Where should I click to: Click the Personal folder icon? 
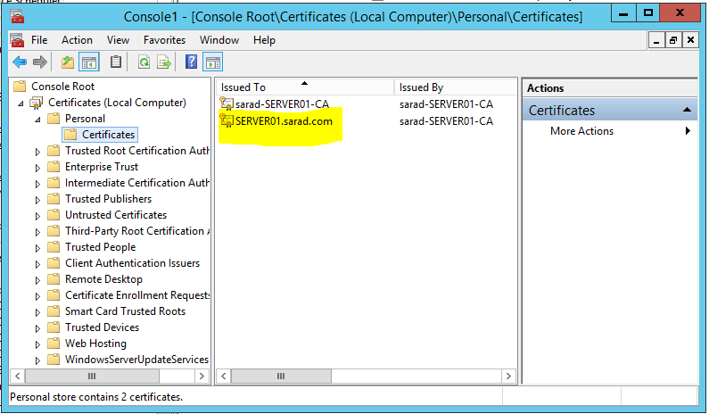point(54,119)
